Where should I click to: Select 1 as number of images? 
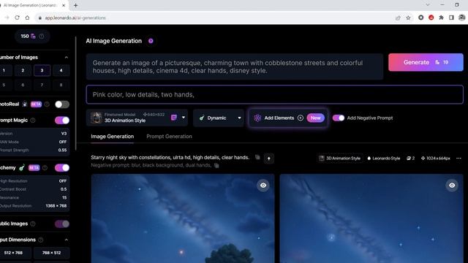pyautogui.click(x=4, y=71)
